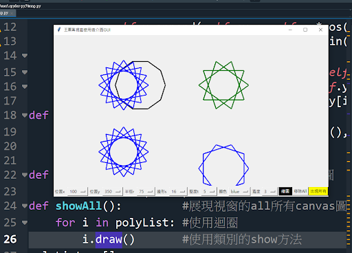Click the def keyword on line 18
Screen dimensions: 352x253
coord(38,115)
